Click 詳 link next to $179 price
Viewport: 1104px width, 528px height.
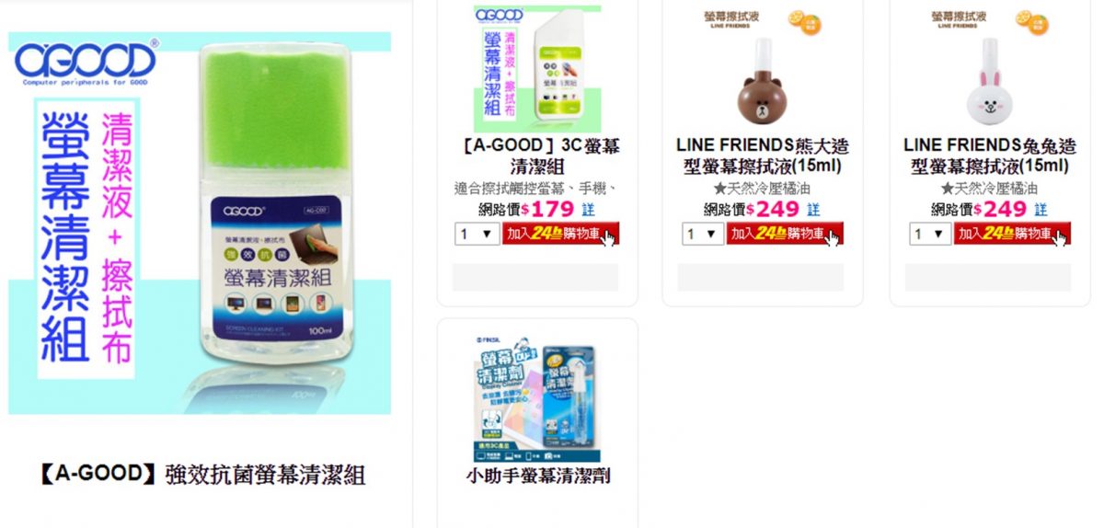point(588,210)
